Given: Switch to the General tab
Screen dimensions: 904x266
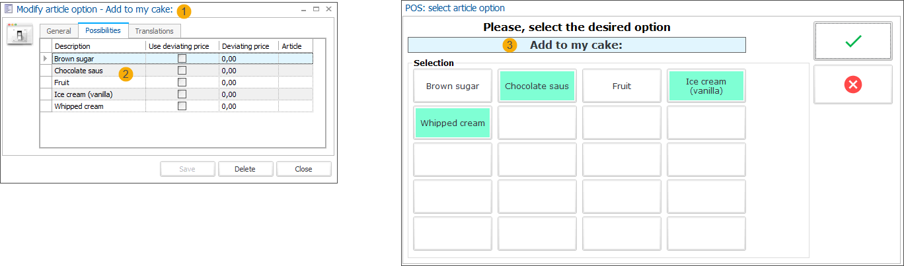Looking at the screenshot, I should [59, 31].
